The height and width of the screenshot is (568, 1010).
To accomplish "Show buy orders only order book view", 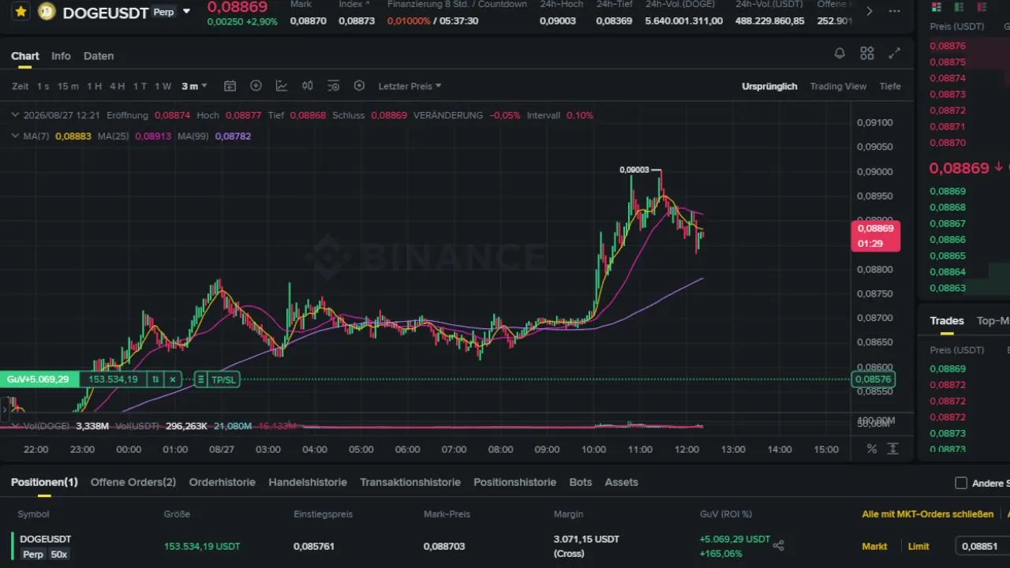I will (959, 7).
